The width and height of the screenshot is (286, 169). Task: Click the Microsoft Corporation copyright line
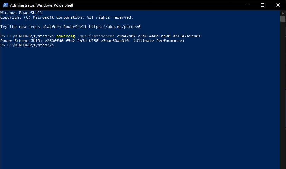pos(67,17)
